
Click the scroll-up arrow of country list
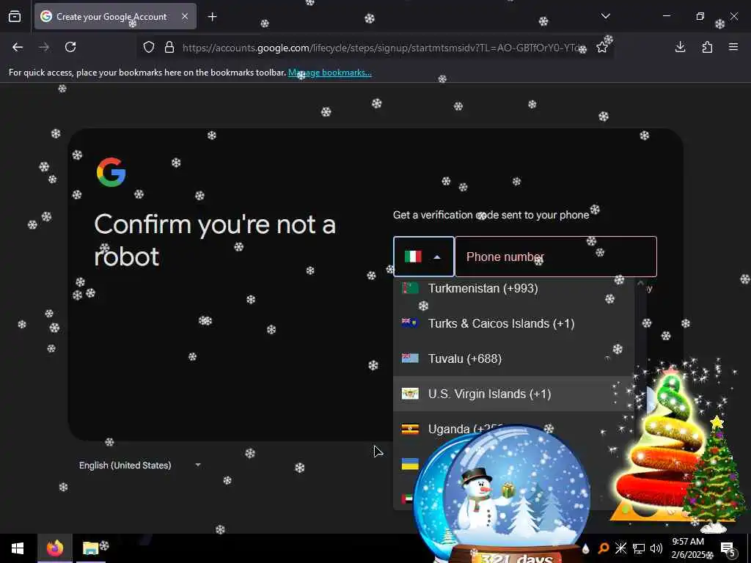[x=640, y=284]
